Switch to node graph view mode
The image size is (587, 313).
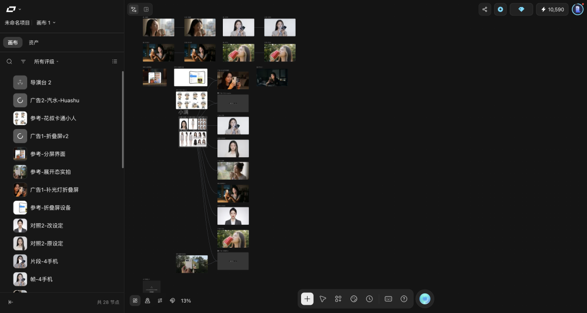(134, 9)
